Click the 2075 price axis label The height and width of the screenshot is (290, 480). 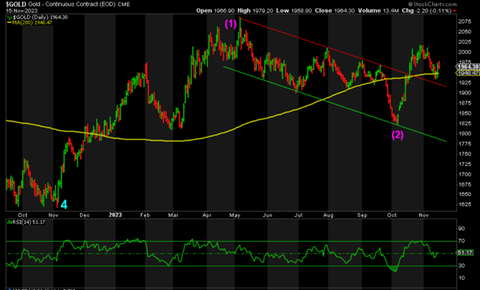tap(465, 22)
